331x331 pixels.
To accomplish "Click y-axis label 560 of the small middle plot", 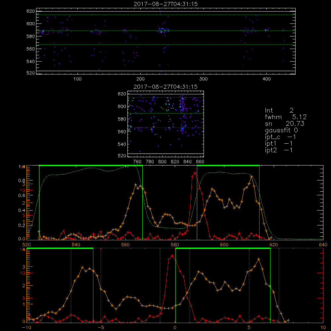I will 122,131.
